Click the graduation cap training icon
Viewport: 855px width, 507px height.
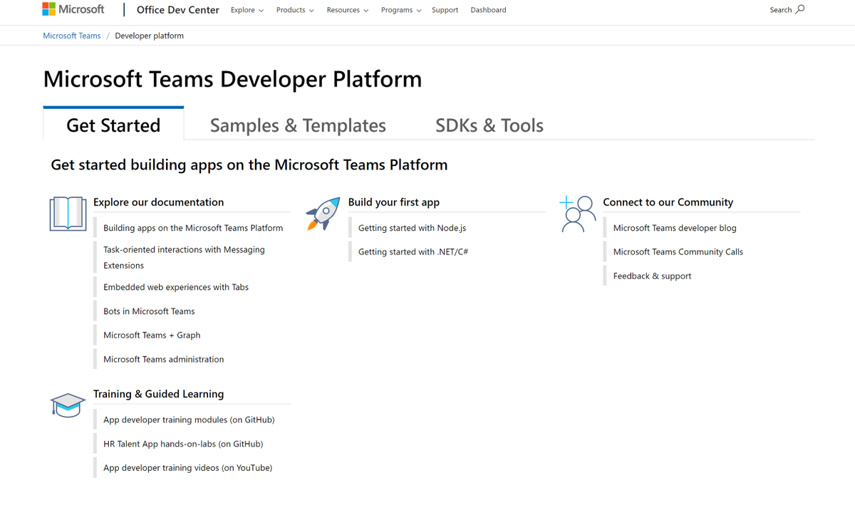68,405
